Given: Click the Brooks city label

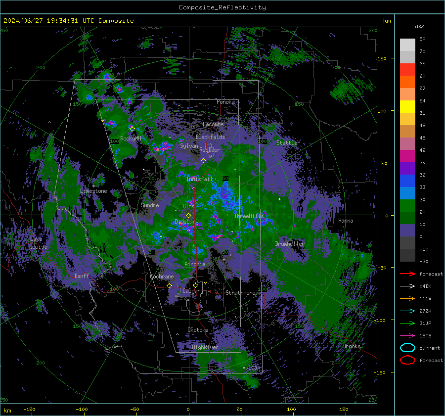Looking at the screenshot, I should [352, 346].
